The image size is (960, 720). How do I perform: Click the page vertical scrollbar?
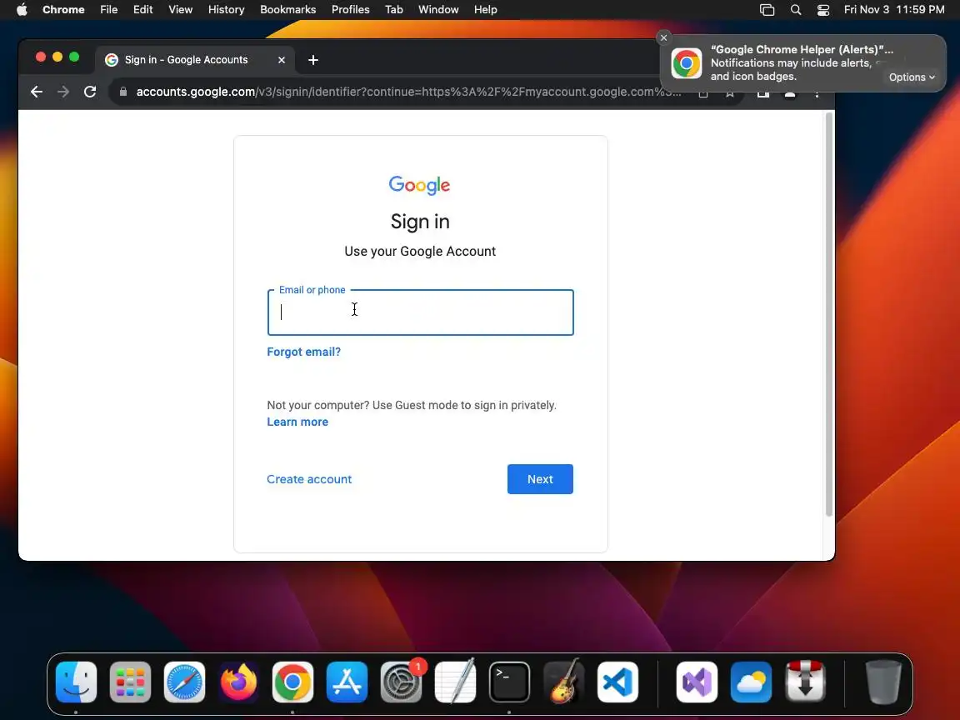click(829, 314)
